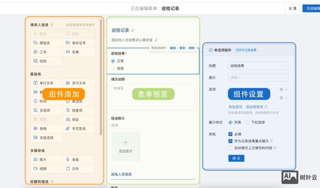Add the 表格 component
The height and width of the screenshot is (188, 320).
[46, 129]
